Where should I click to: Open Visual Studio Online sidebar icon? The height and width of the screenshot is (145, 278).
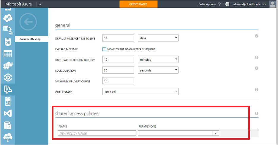pos(7,113)
